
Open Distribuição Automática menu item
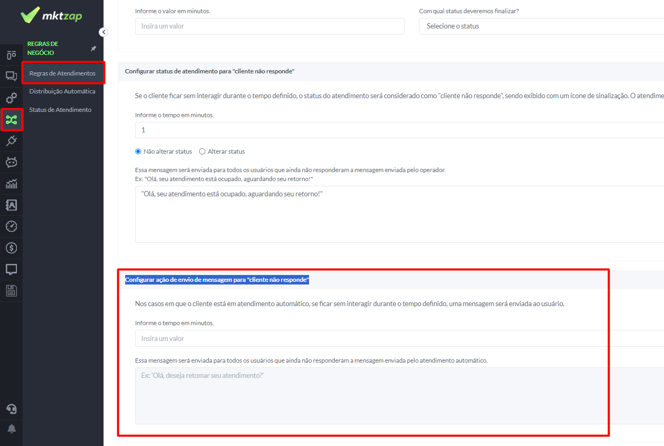62,91
